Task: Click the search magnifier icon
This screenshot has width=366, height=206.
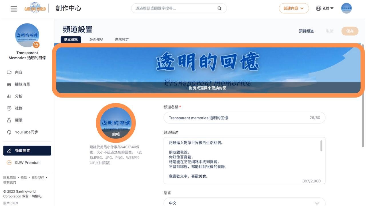Action: [219, 8]
